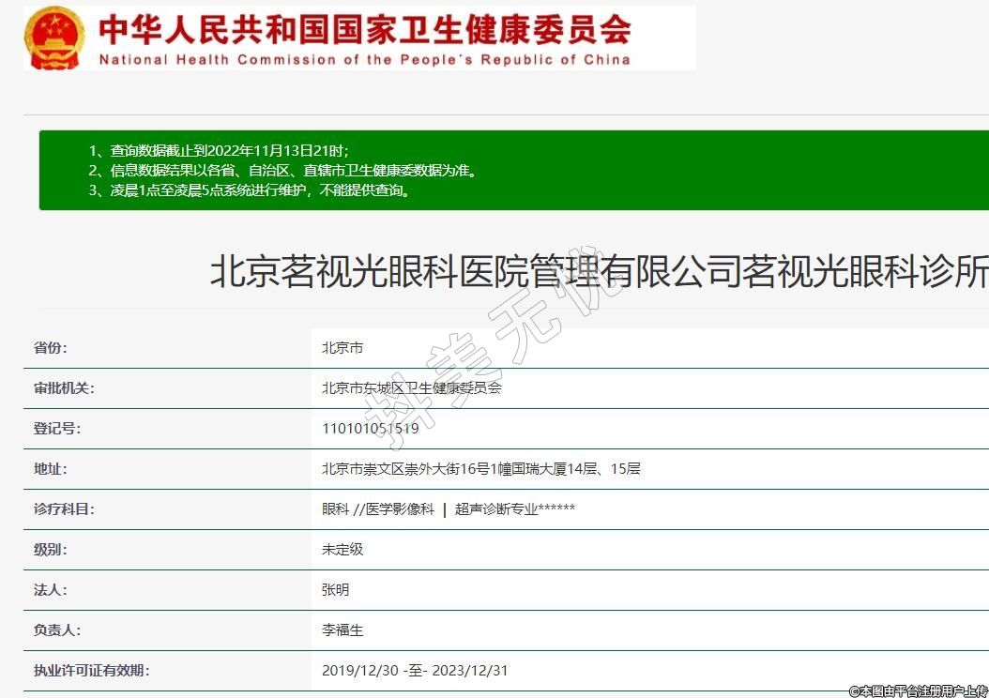Click the query data cutoff date notice line
989x698 pixels.
tap(219, 151)
